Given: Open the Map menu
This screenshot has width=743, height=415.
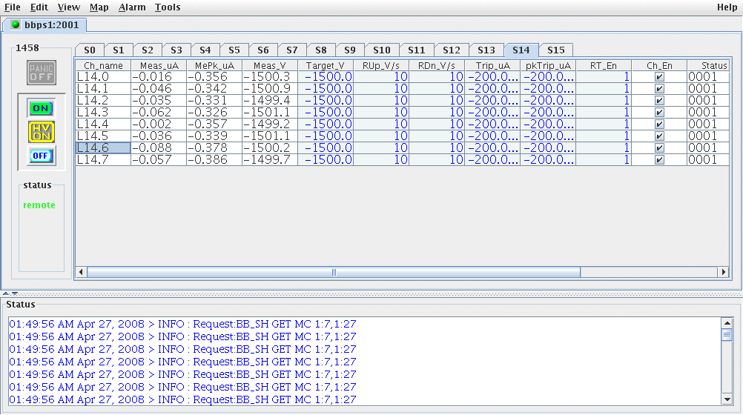Looking at the screenshot, I should click(99, 7).
